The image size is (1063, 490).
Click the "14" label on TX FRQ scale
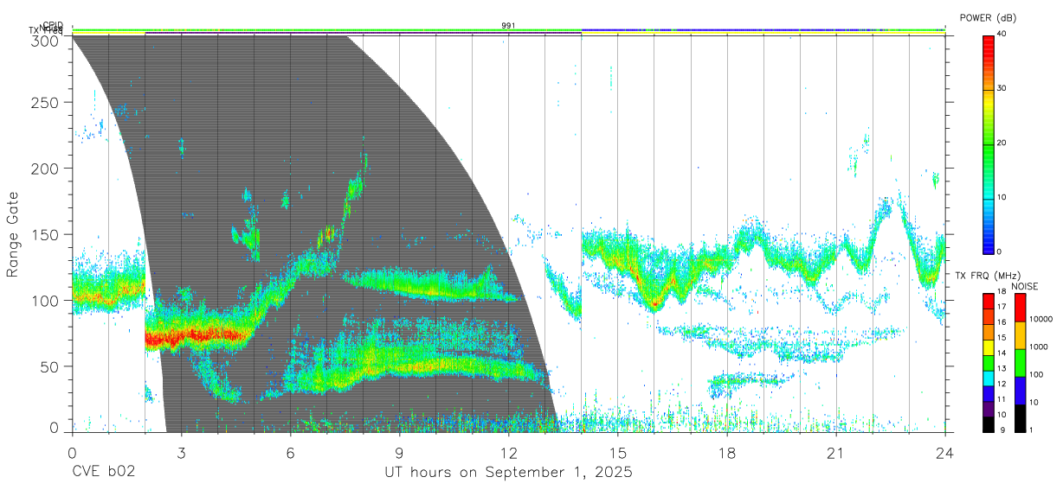(1001, 353)
